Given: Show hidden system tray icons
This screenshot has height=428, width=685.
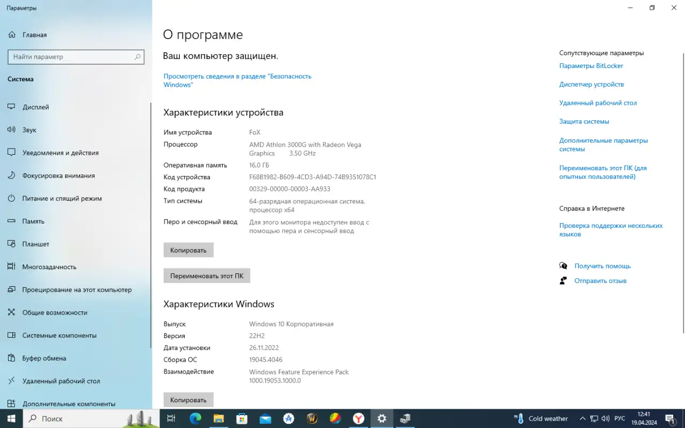Looking at the screenshot, I should pos(582,419).
